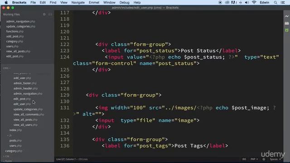Open view_all_posts.php in the cms file tree

[25, 120]
